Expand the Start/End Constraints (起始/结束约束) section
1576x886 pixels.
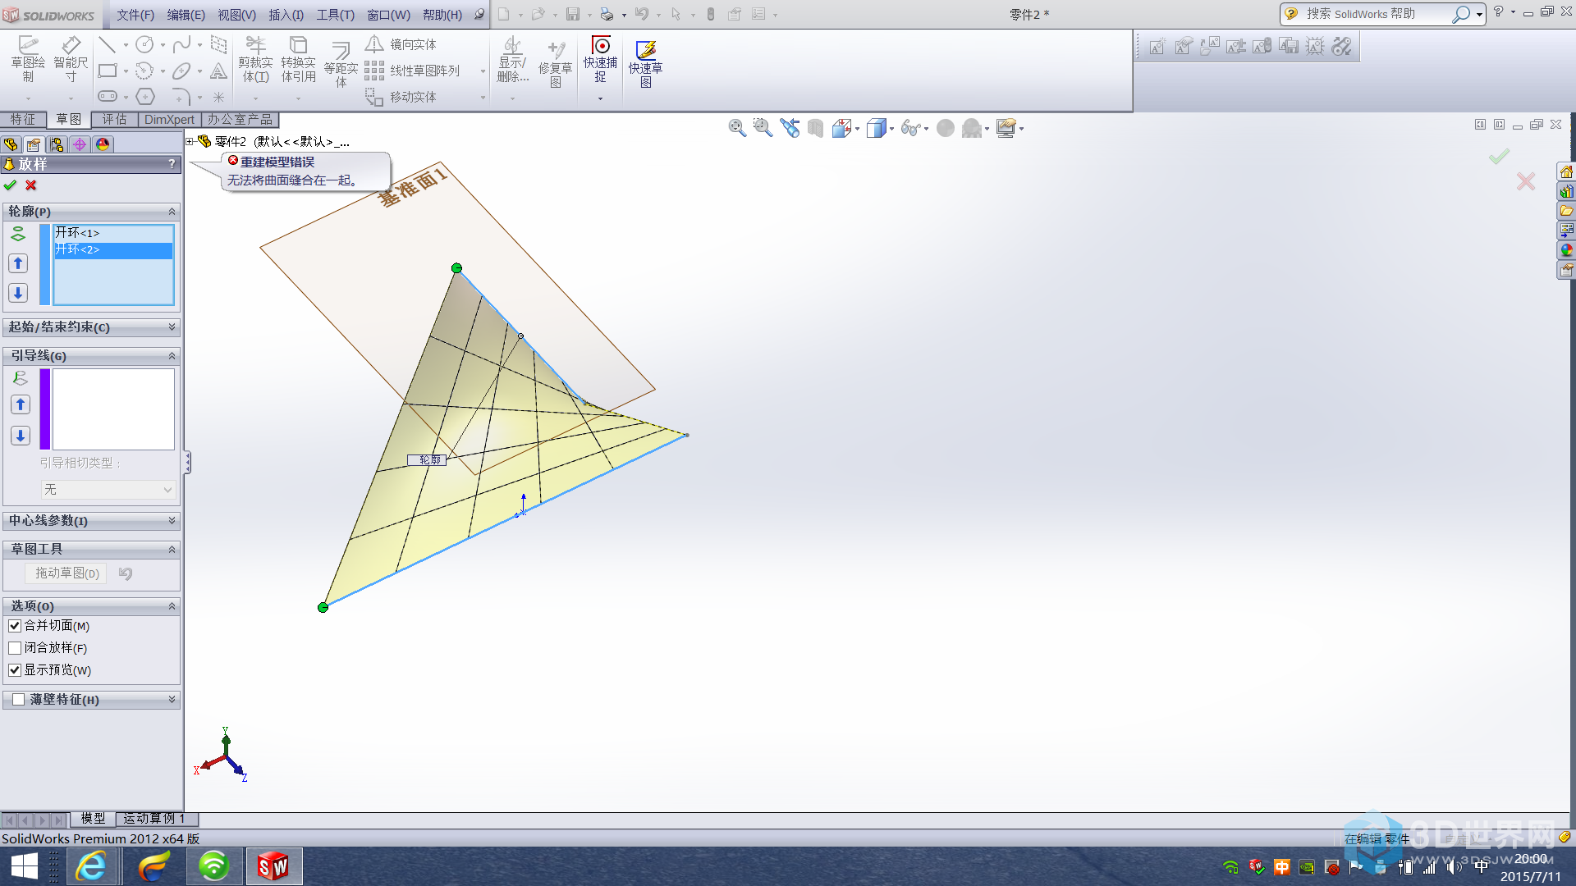click(x=172, y=327)
